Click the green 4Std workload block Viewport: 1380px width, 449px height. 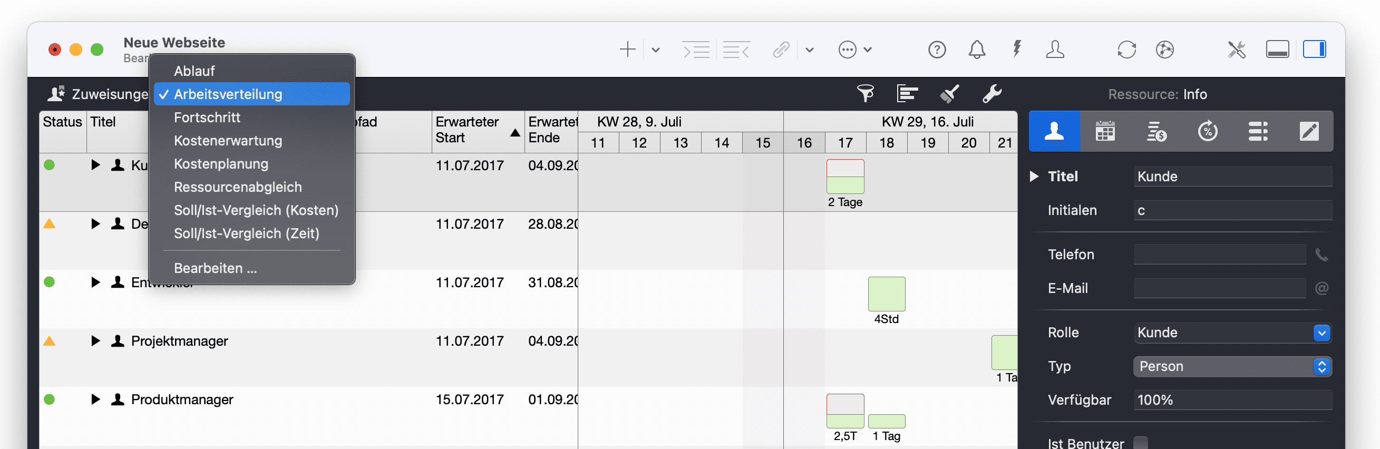(886, 294)
